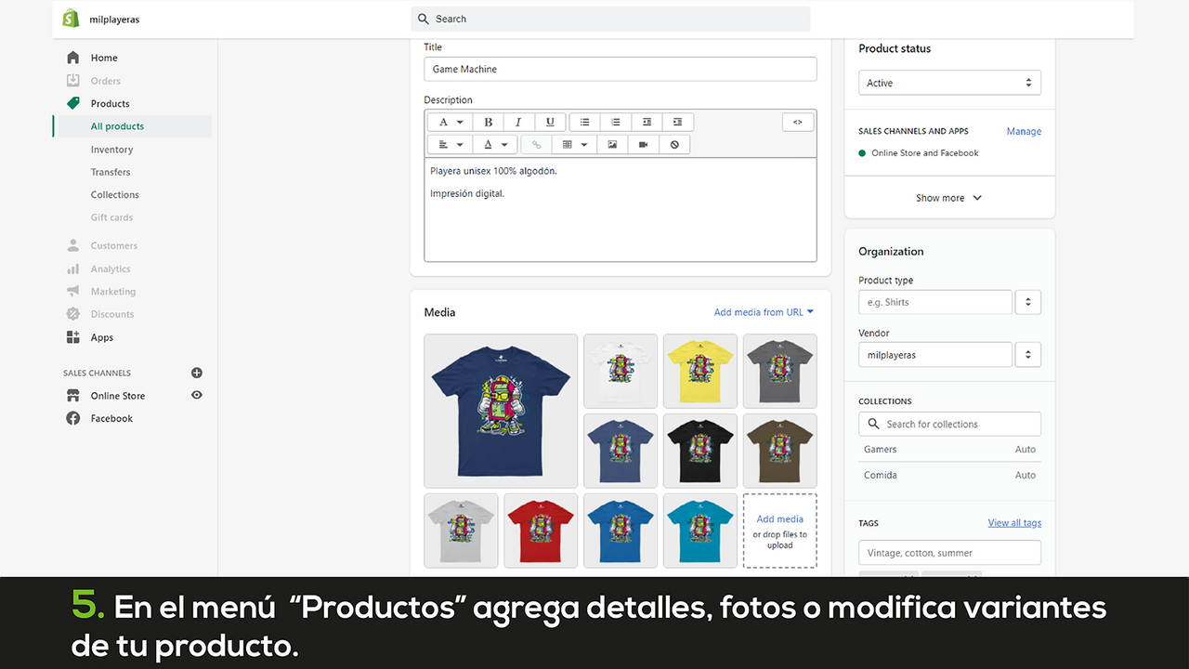Switch the description editor to HTML code view
1189x669 pixels.
(797, 122)
